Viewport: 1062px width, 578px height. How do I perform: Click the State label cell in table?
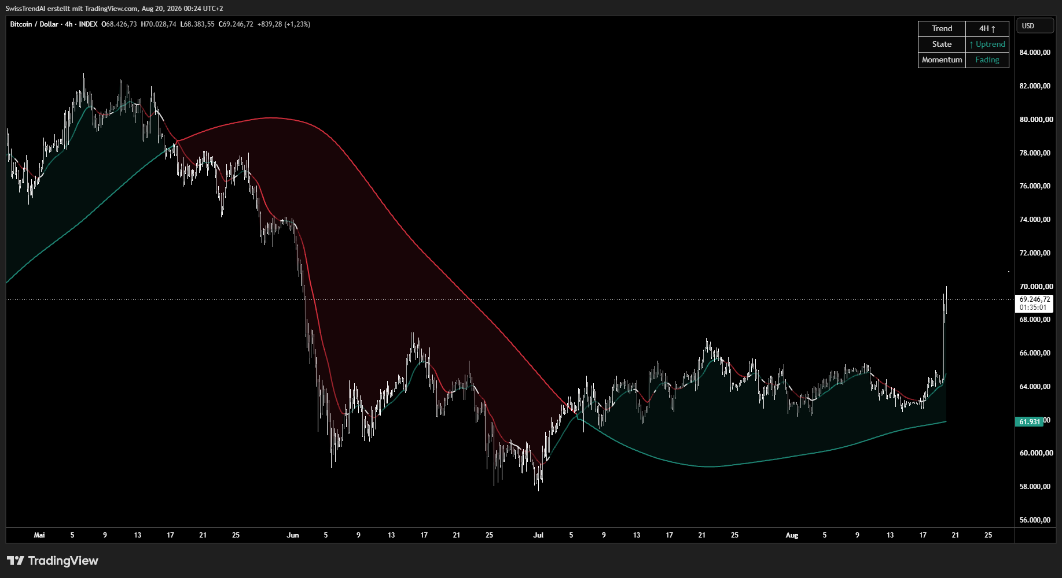(942, 45)
